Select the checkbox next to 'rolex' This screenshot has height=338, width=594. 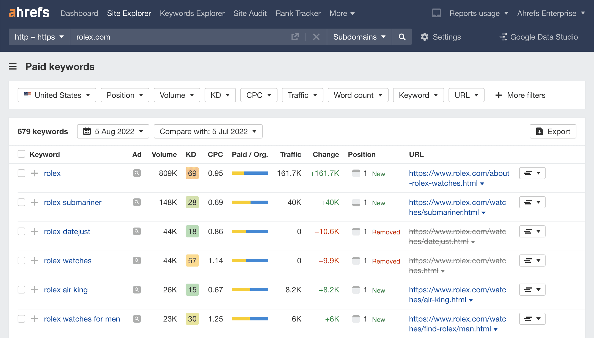tap(21, 173)
